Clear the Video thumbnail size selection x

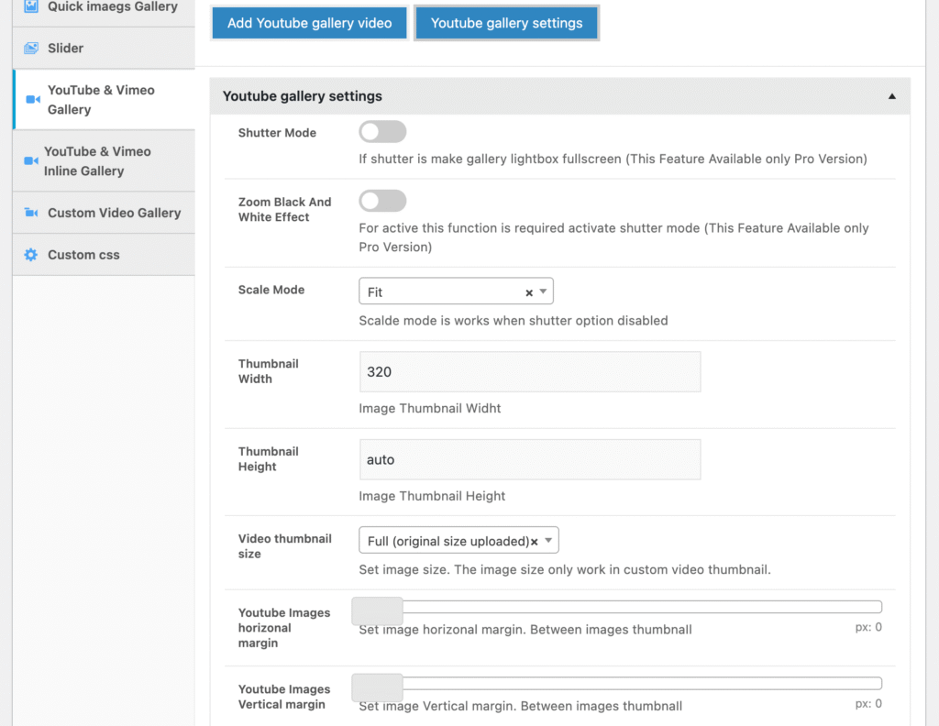point(534,542)
